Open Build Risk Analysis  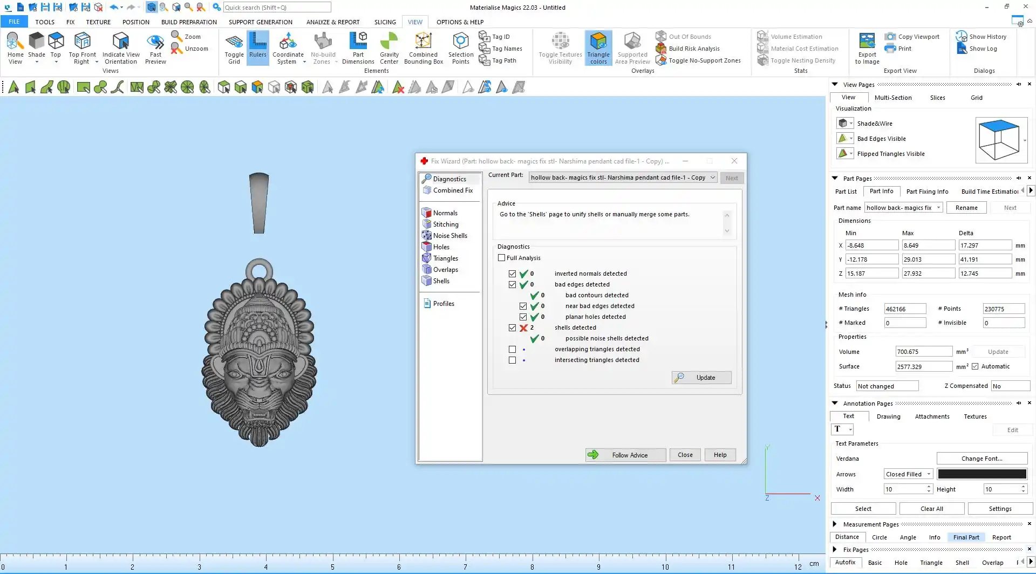(x=694, y=49)
